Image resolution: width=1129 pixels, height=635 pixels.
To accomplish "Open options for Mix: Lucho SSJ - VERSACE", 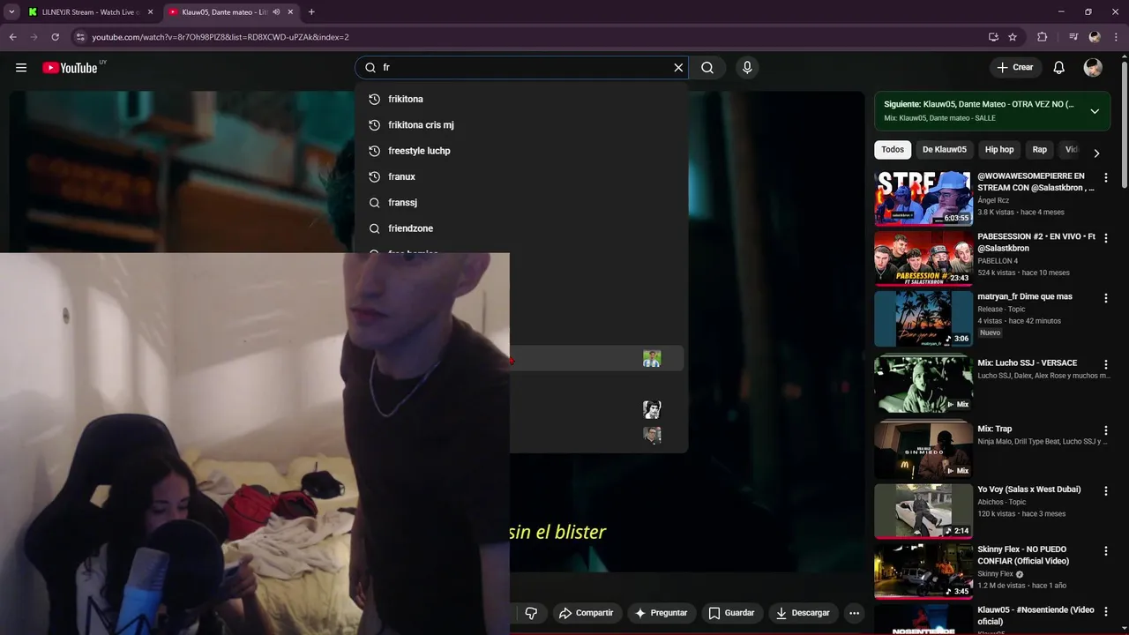I will click(1106, 364).
